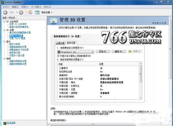Open the Back history dropdown arrow

pos(17,12)
